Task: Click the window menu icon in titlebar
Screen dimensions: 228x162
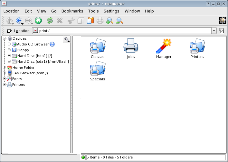Action: point(4,4)
